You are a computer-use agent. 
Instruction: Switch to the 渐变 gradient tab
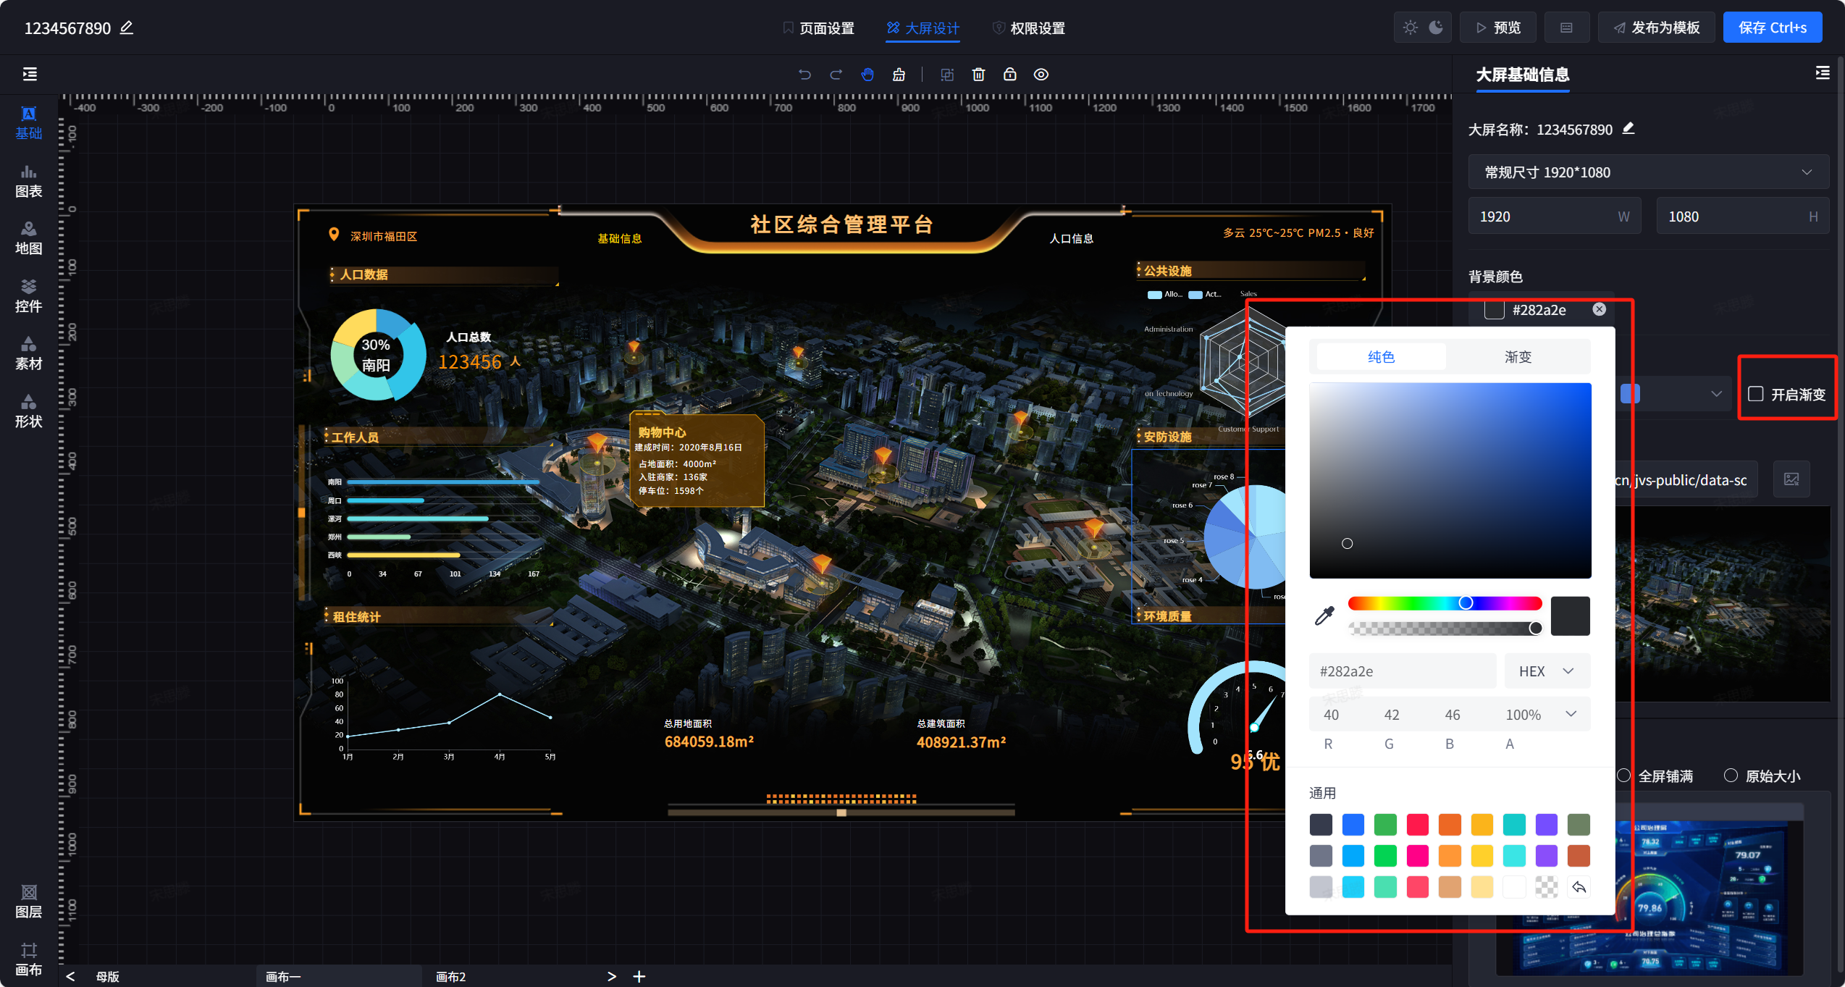[1518, 357]
